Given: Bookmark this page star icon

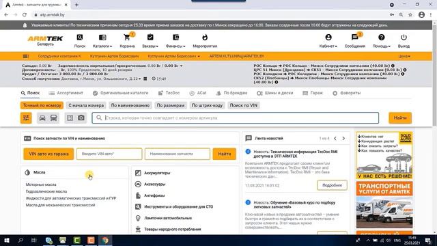Looking at the screenshot, I should 410,15.
